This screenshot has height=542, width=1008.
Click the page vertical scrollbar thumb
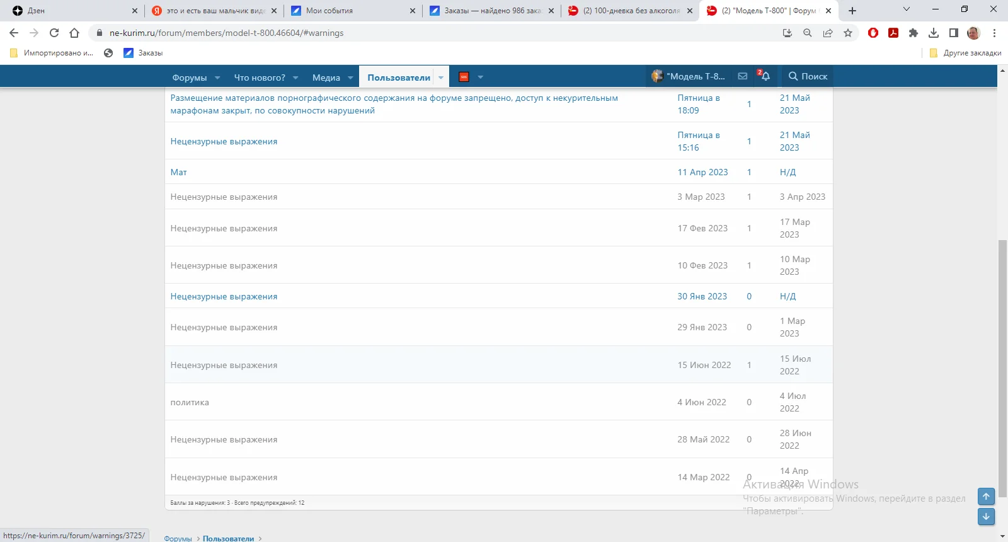click(x=1002, y=369)
